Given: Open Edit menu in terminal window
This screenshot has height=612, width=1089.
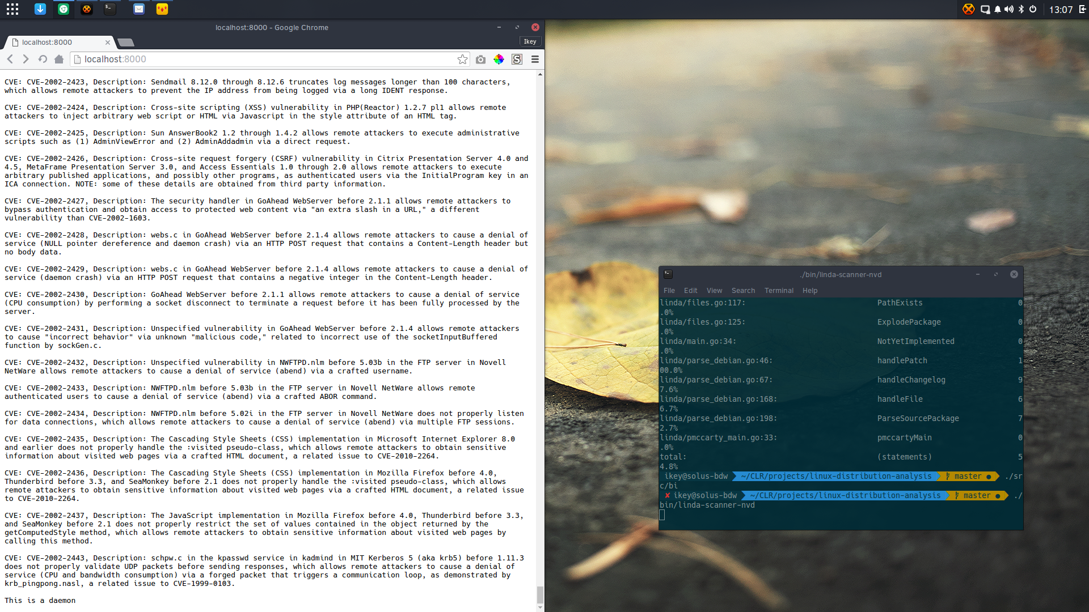Looking at the screenshot, I should (x=690, y=291).
